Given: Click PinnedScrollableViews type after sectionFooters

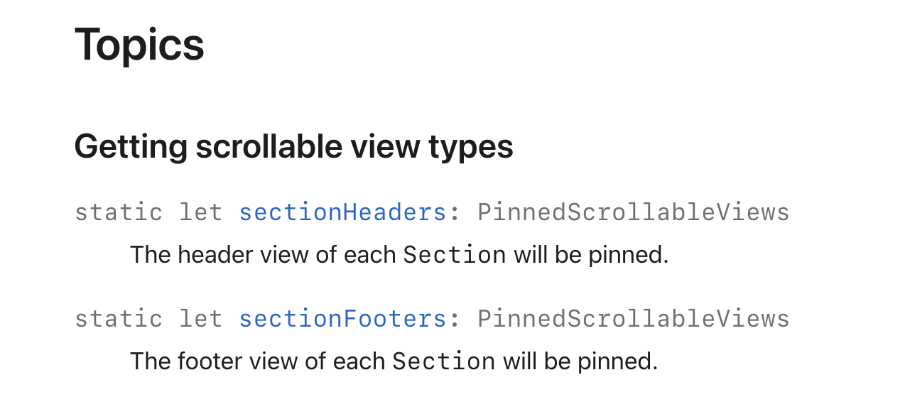Looking at the screenshot, I should (x=633, y=319).
